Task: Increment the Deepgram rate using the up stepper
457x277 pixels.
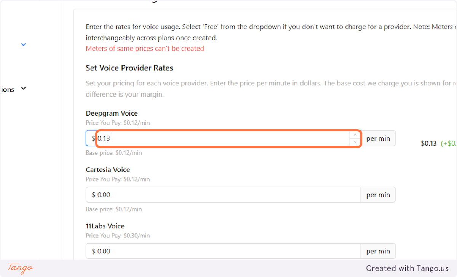Action: point(355,135)
